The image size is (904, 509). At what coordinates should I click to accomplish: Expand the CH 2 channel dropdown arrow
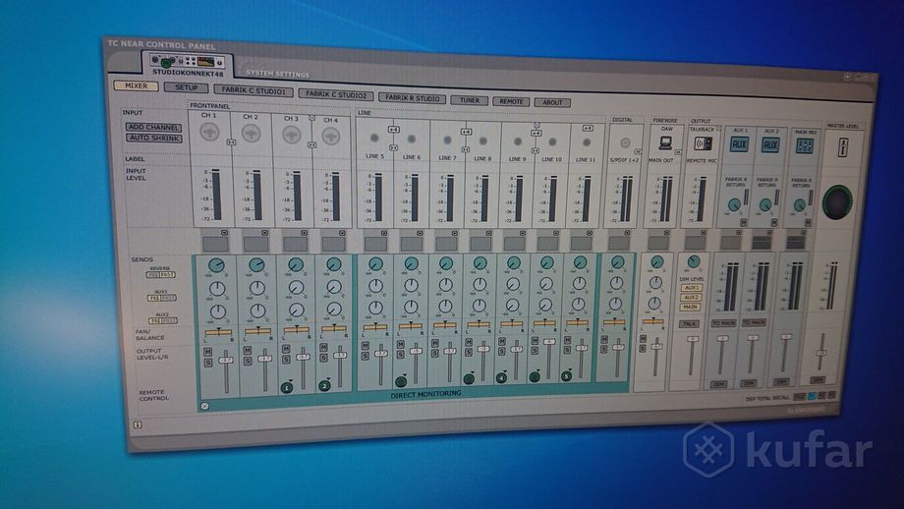coord(264,233)
